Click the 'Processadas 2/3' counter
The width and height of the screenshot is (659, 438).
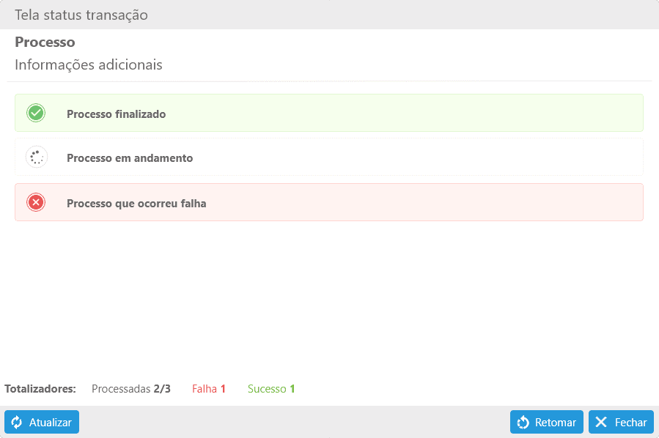131,389
